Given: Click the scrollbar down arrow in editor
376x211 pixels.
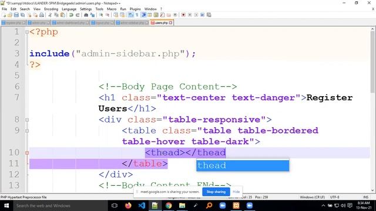Looking at the screenshot, I should (x=372, y=190).
